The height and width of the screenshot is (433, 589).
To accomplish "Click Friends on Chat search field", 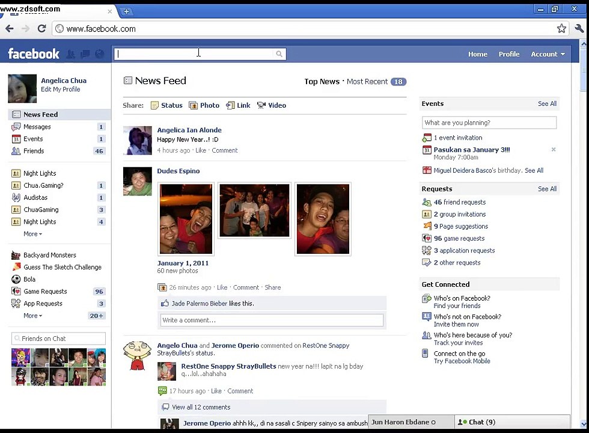I will pyautogui.click(x=59, y=339).
